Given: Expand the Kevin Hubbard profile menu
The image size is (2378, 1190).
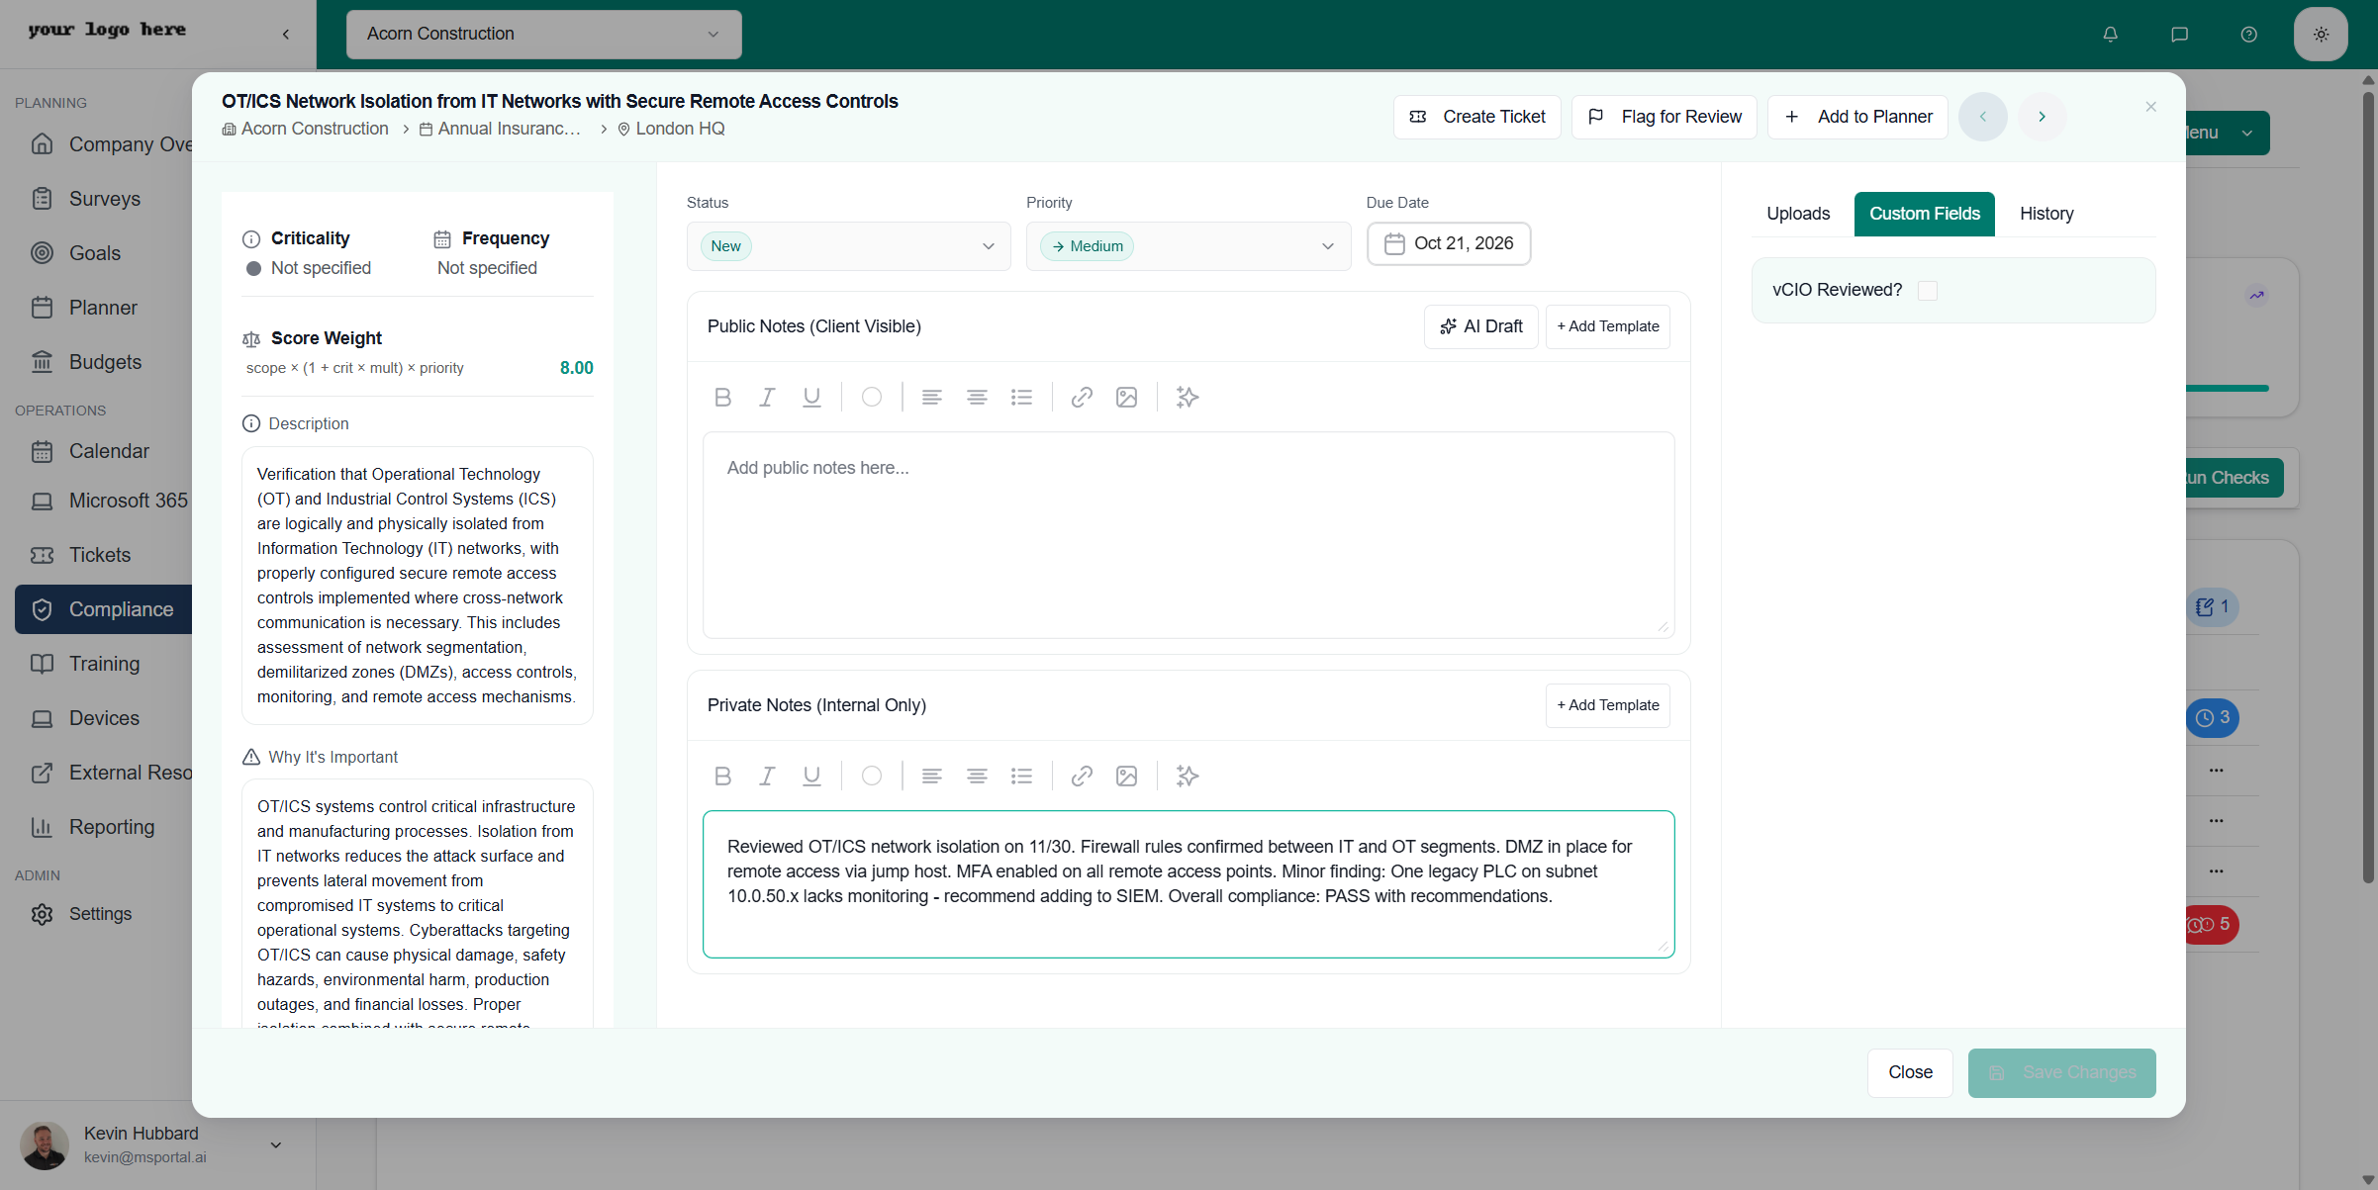Looking at the screenshot, I should pyautogui.click(x=275, y=1144).
